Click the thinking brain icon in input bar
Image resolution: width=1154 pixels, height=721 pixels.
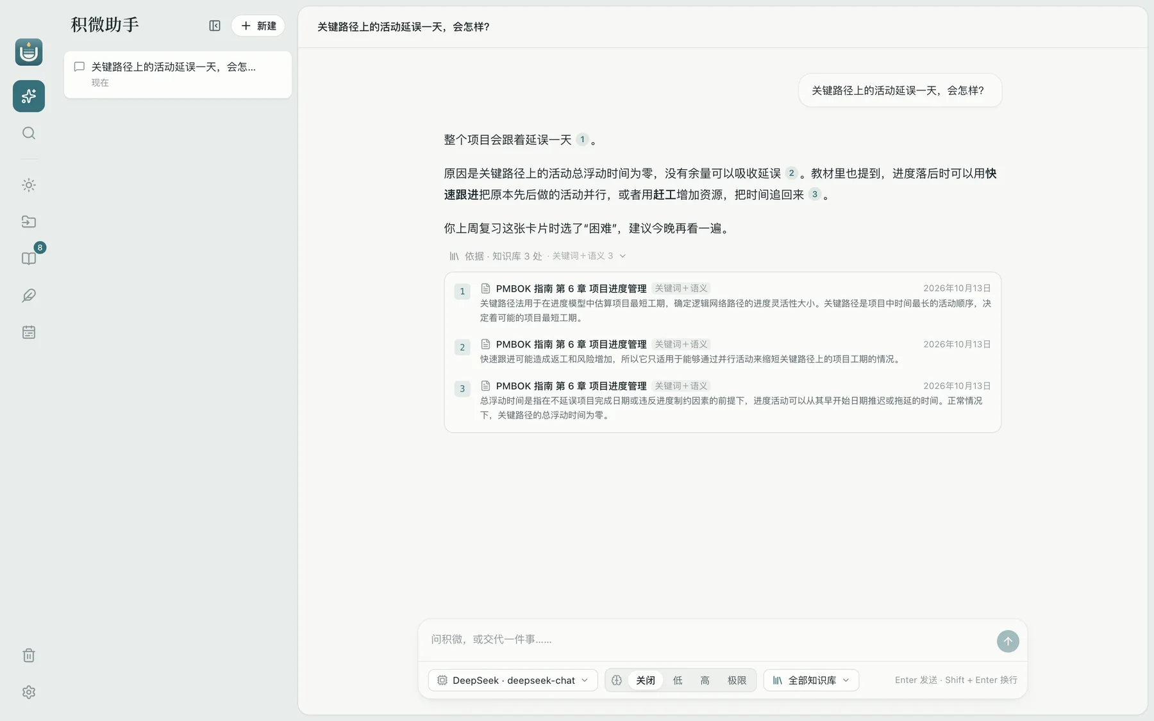click(617, 680)
